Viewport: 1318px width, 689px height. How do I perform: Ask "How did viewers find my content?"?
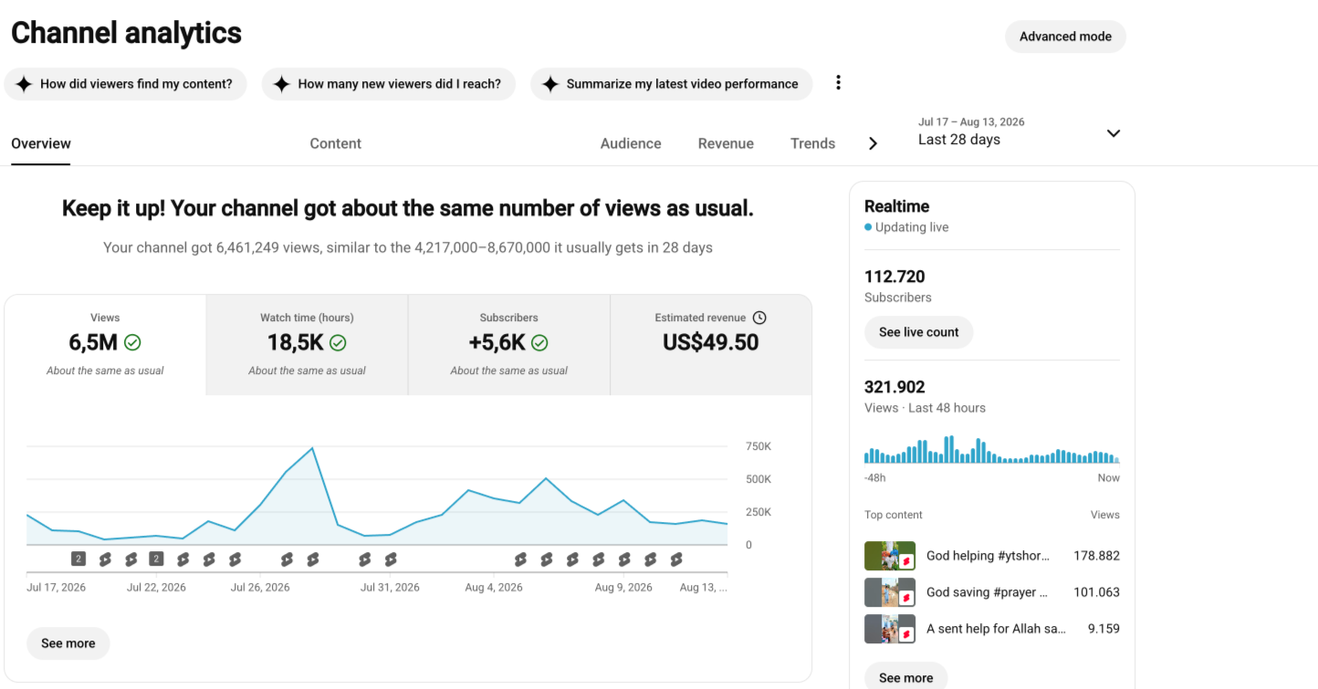pos(125,84)
